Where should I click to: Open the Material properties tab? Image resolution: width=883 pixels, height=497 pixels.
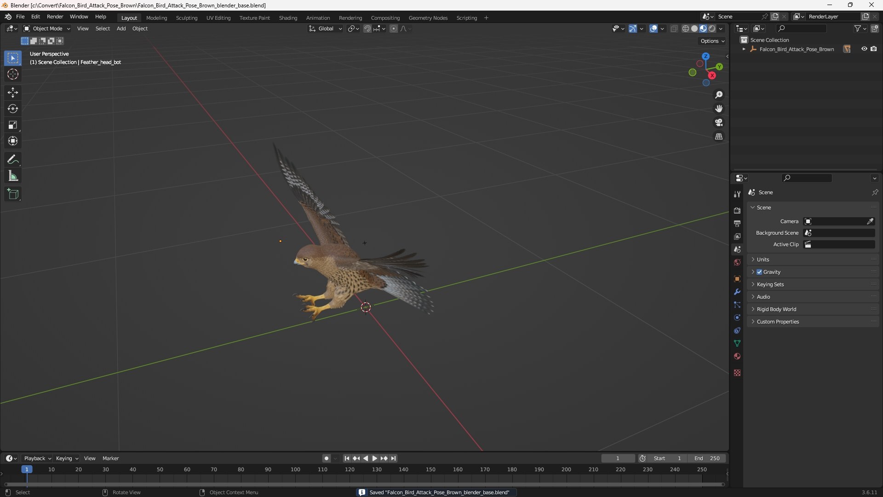coord(737,356)
